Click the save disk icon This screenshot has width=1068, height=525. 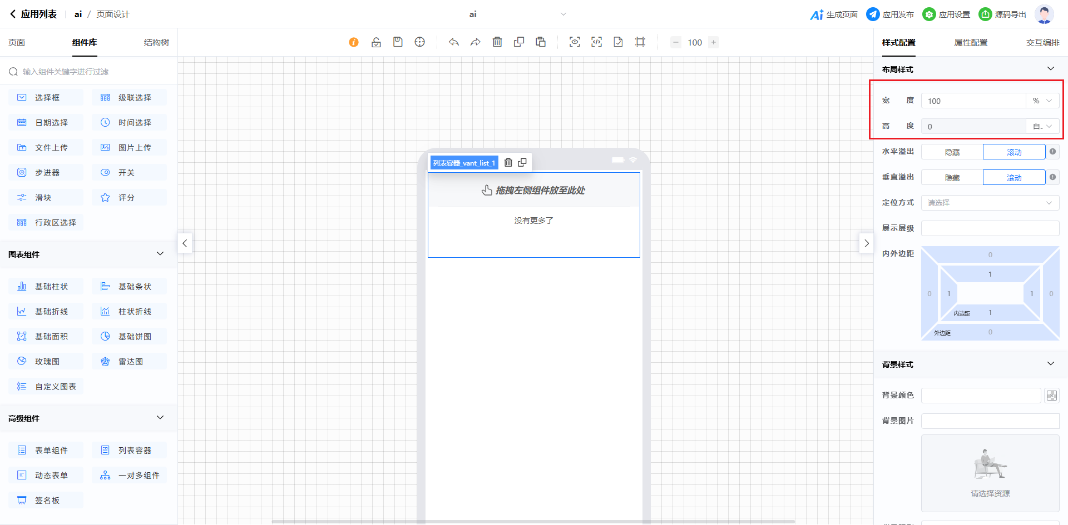click(398, 42)
